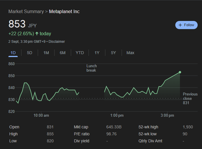Viewport: 202px width, 149px height.
Task: Click the Lunch break label on the chart
Action: [x=91, y=68]
